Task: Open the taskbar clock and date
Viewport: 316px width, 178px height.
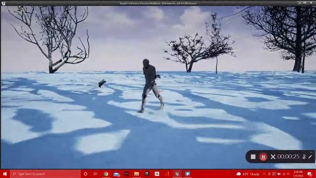Action: click(x=298, y=174)
